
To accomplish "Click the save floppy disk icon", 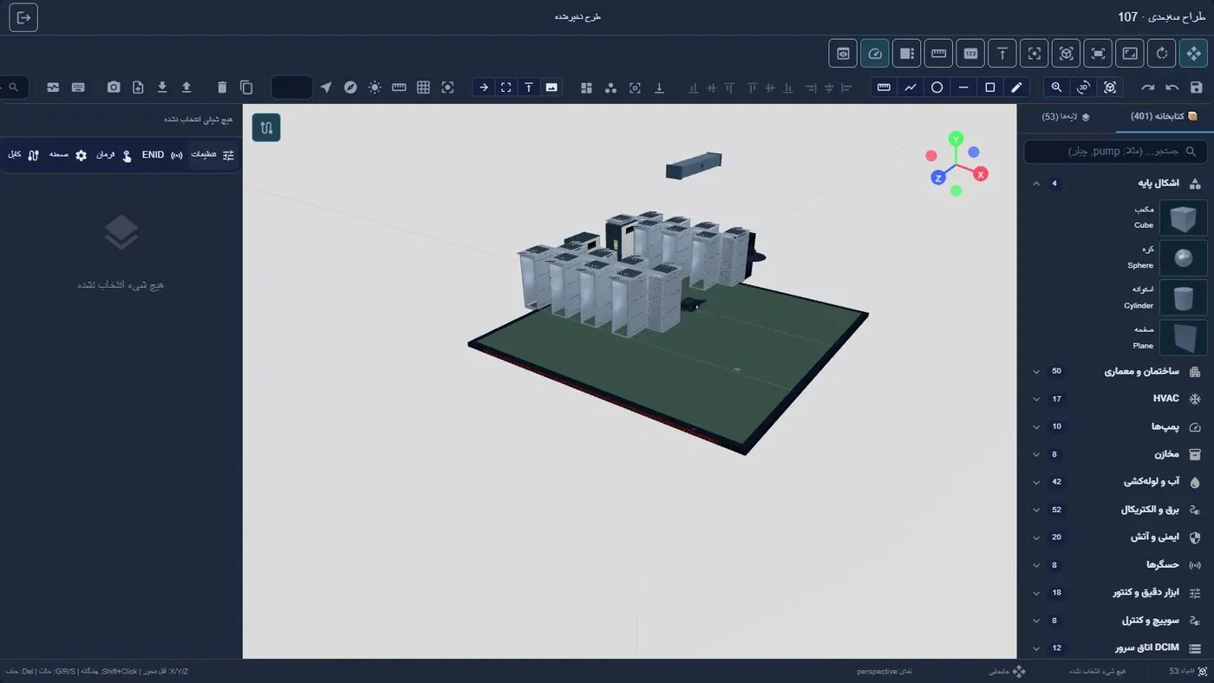I will pyautogui.click(x=1197, y=88).
